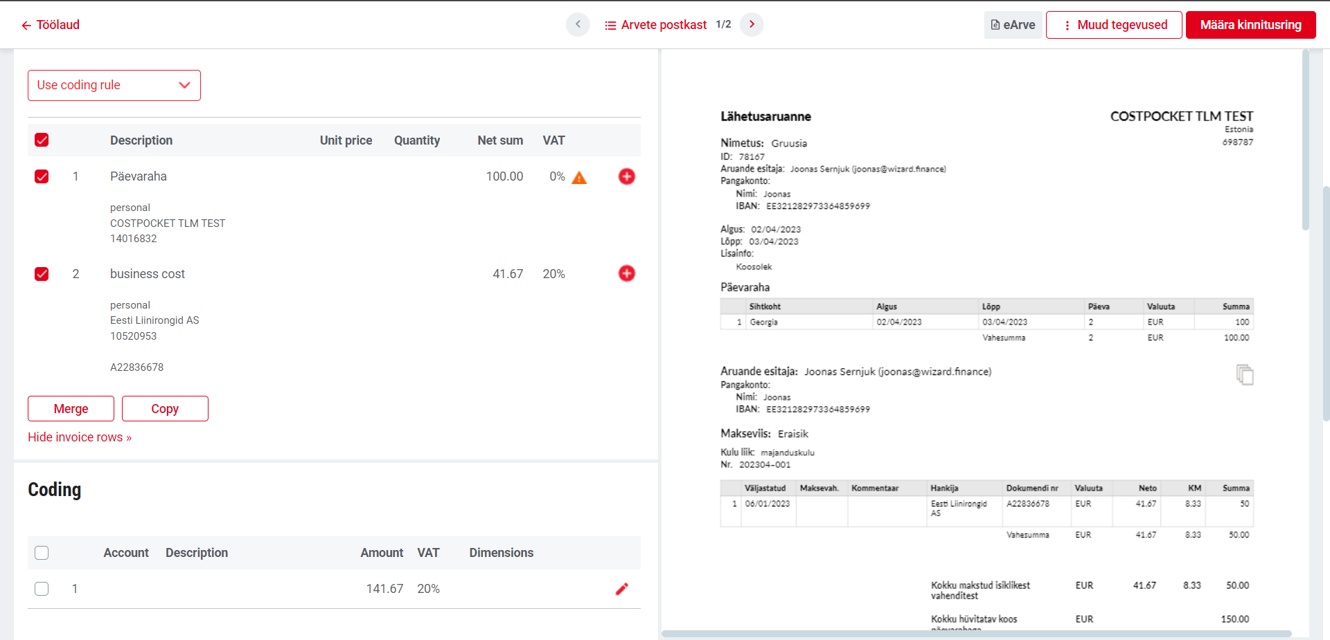Click the document preview horizontal scrollbar
Screen dimensions: 1330x640
tap(977, 634)
